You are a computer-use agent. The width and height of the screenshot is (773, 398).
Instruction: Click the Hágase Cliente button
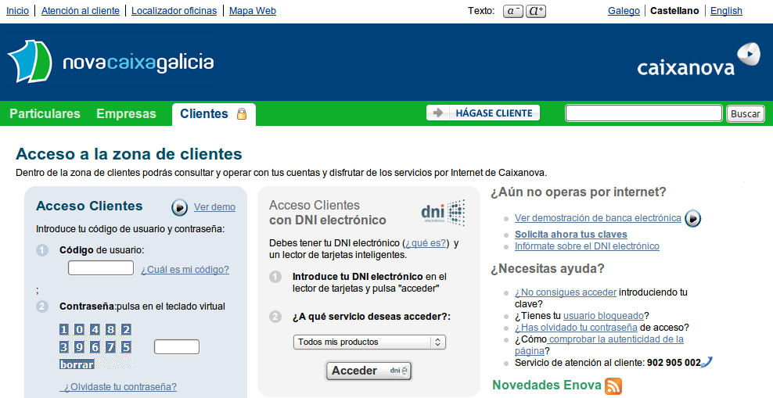(x=484, y=113)
